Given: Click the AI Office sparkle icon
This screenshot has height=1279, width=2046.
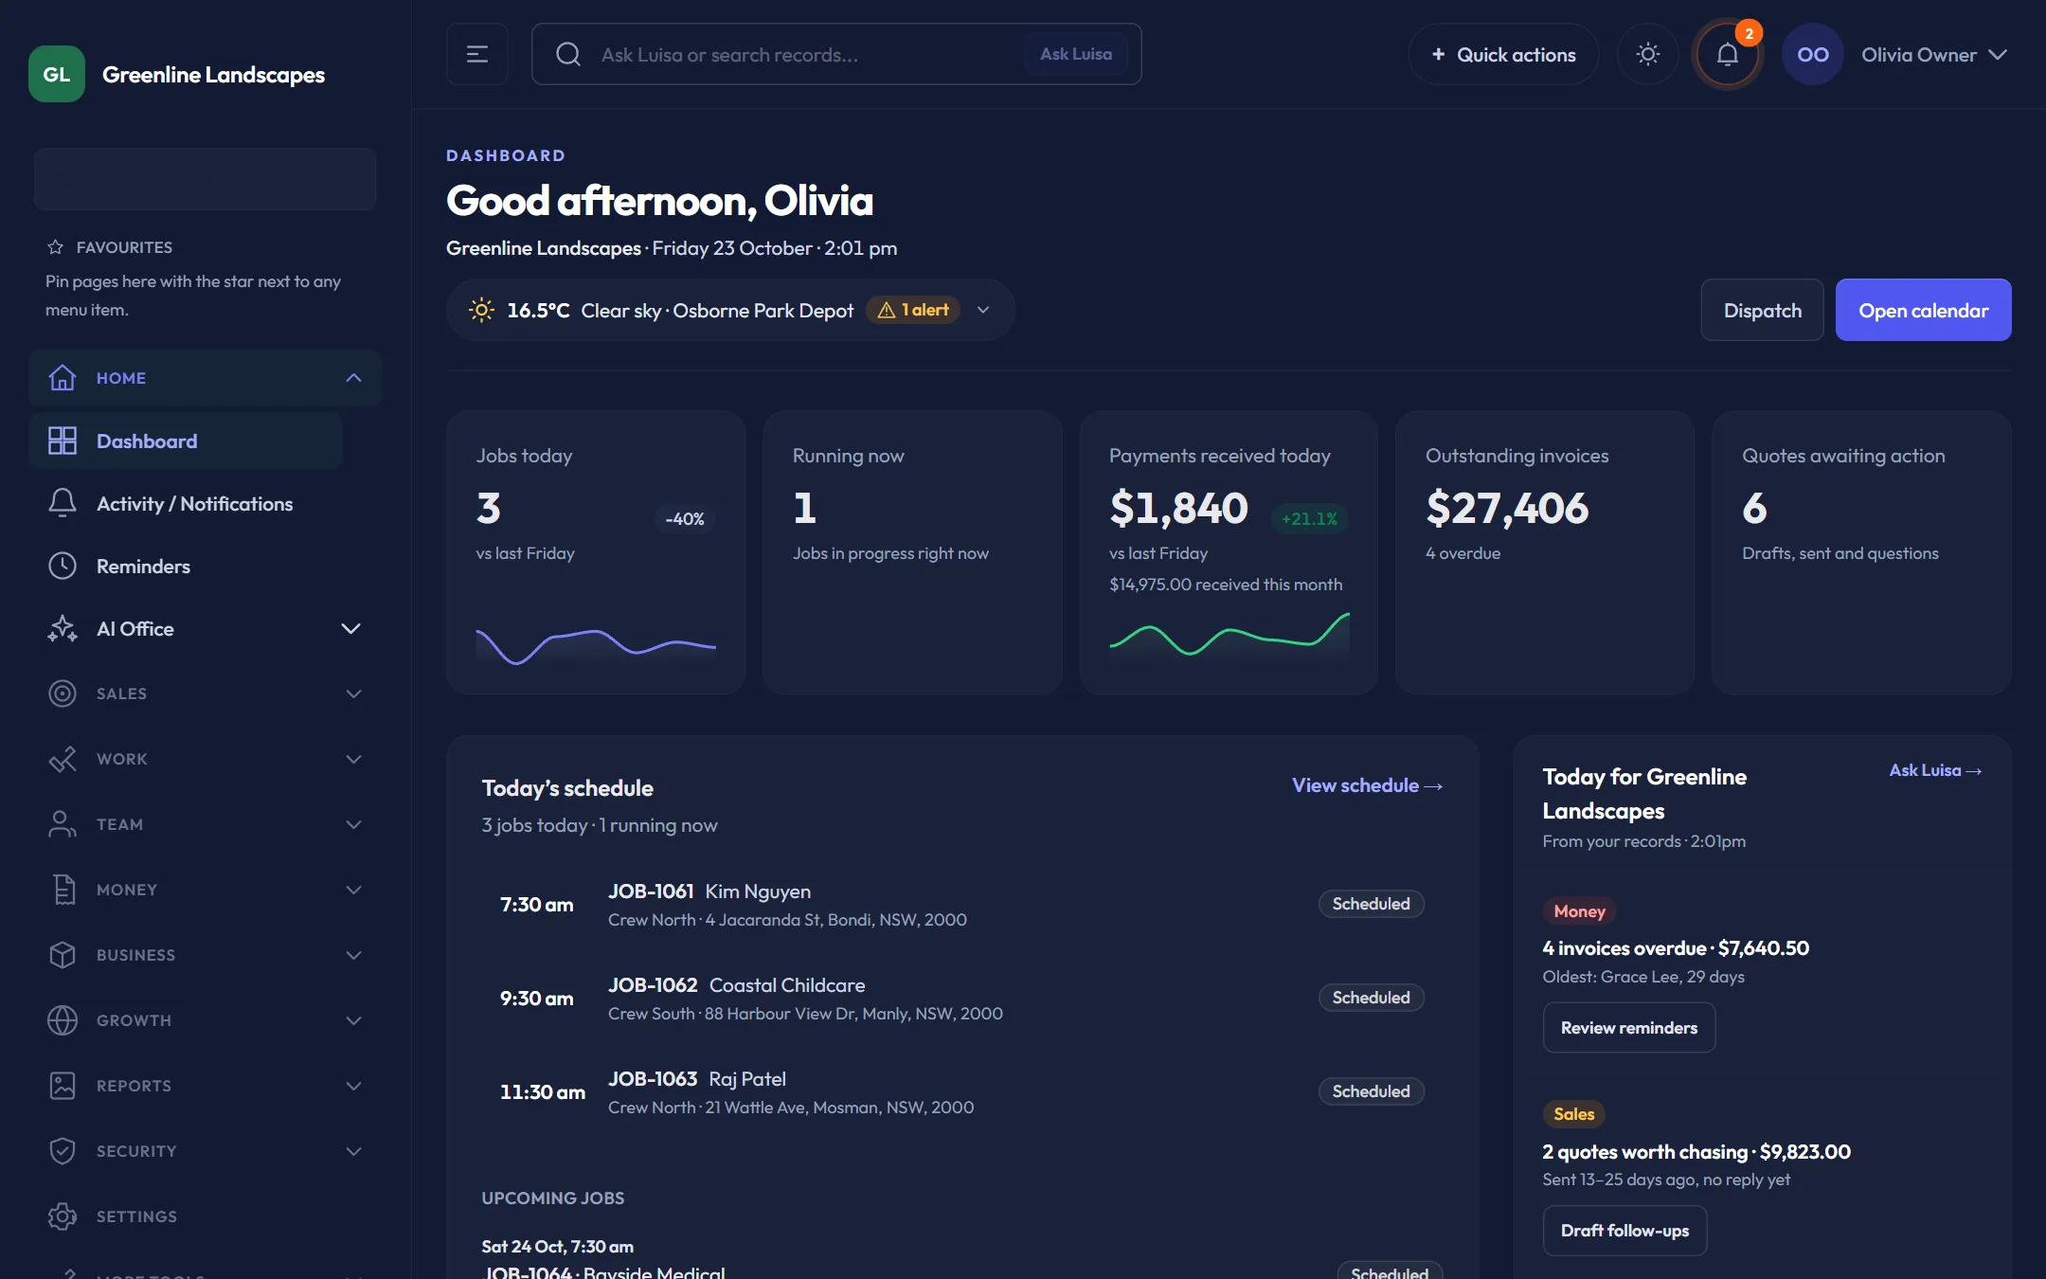Looking at the screenshot, I should point(63,628).
